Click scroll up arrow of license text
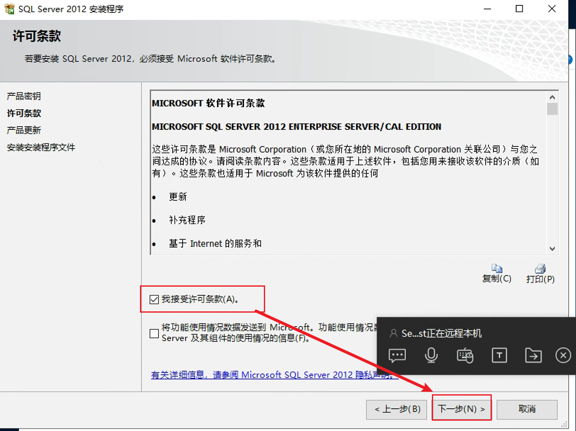This screenshot has height=431, width=576. 552,97
